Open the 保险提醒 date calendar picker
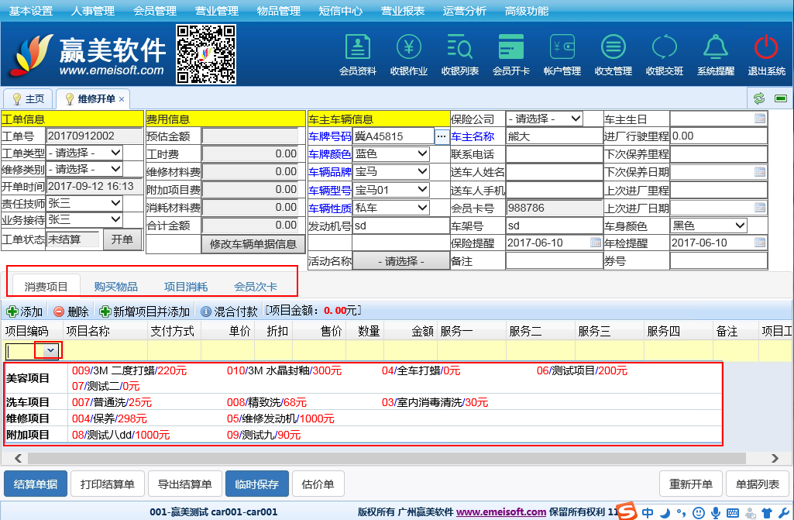This screenshot has width=794, height=520. (x=595, y=243)
